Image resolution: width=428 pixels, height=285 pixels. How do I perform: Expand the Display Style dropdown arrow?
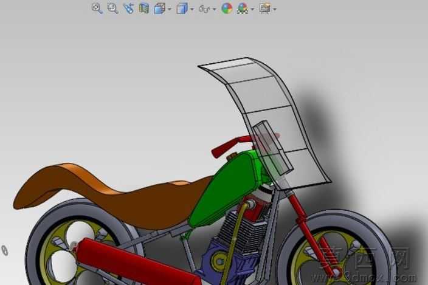(x=192, y=9)
